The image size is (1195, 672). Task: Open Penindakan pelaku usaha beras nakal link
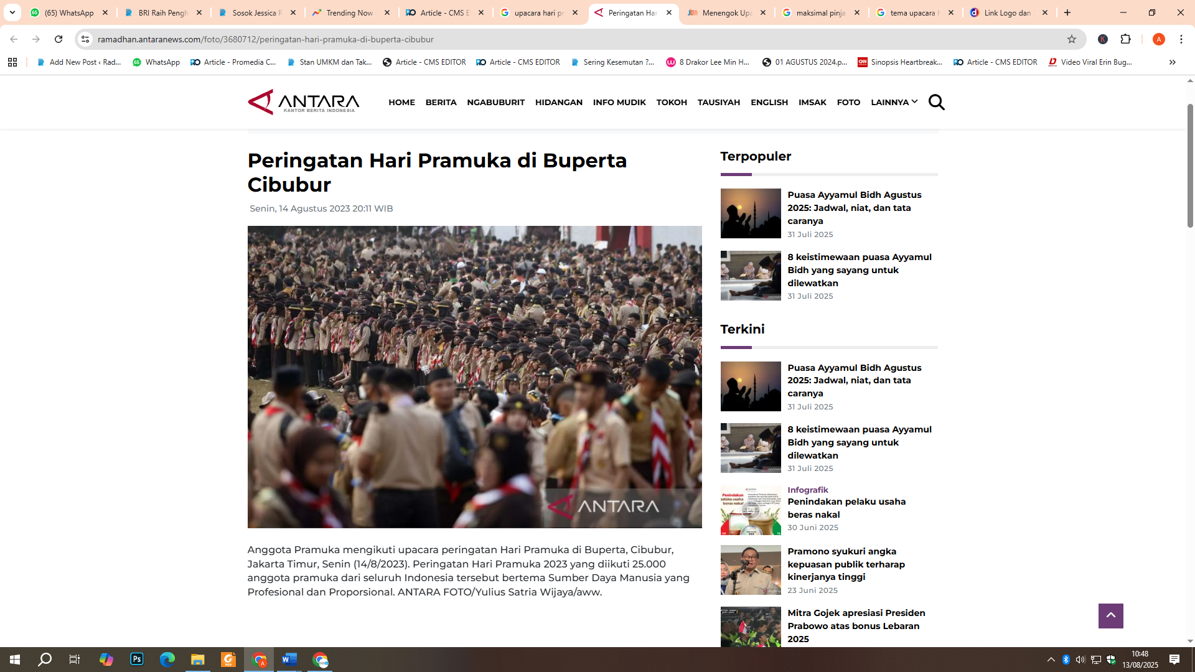[x=846, y=508]
